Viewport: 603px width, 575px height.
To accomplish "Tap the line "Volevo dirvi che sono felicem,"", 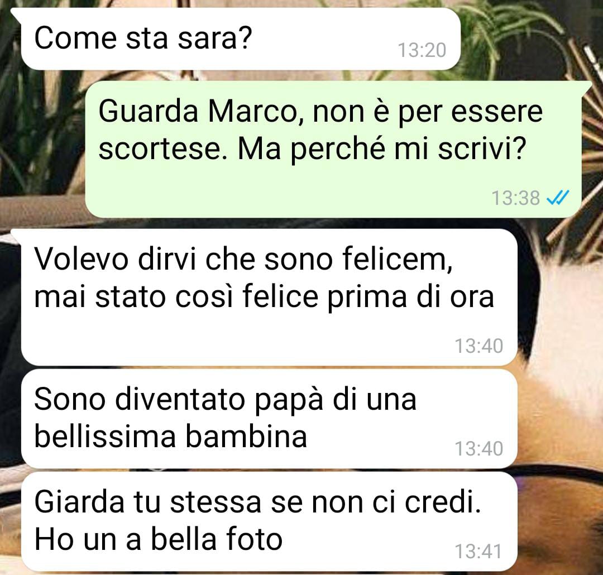I will (x=243, y=259).
